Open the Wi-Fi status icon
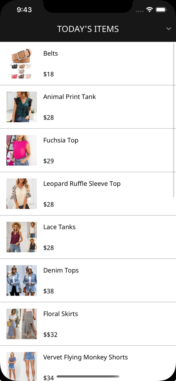The width and height of the screenshot is (176, 381). [x=149, y=9]
